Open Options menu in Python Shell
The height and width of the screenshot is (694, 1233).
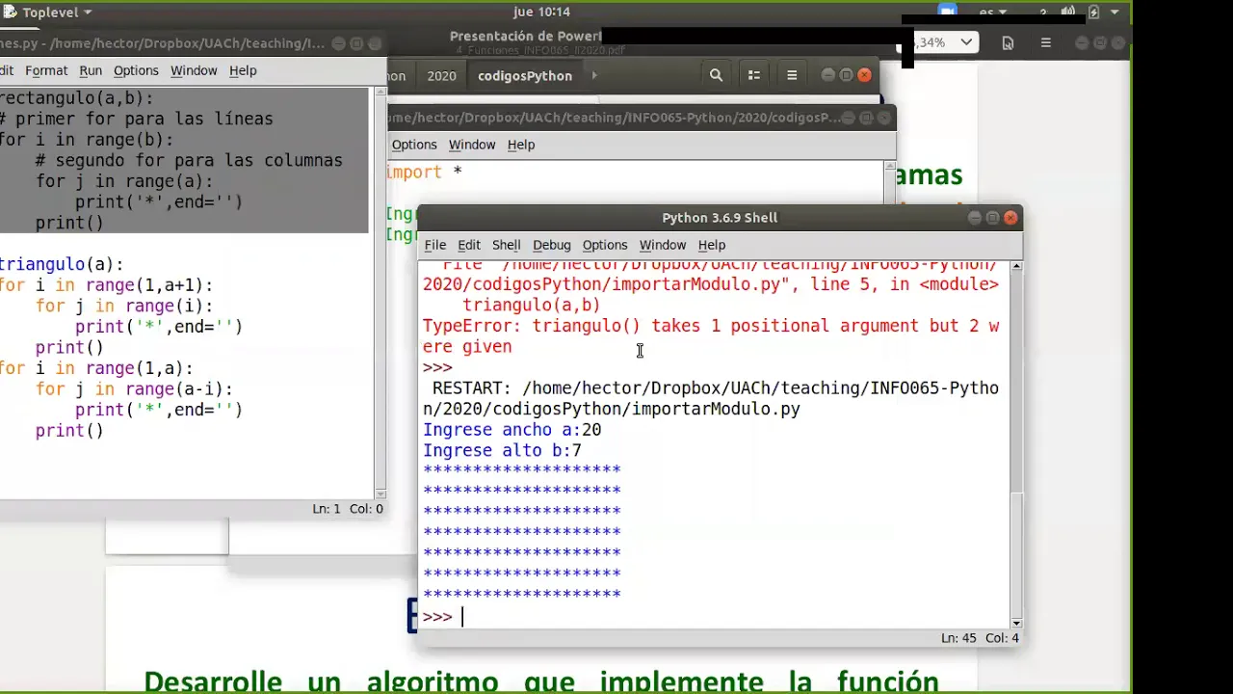click(x=605, y=245)
